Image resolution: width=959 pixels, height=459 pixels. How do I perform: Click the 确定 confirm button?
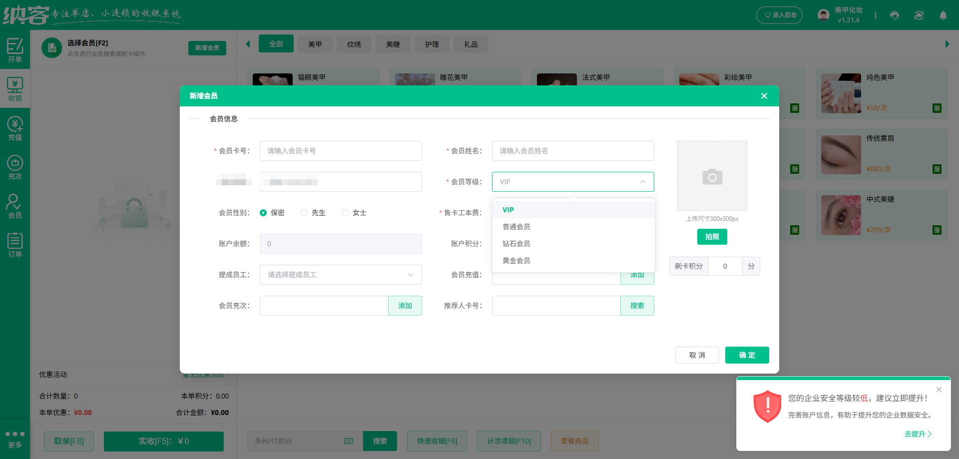[x=747, y=355]
